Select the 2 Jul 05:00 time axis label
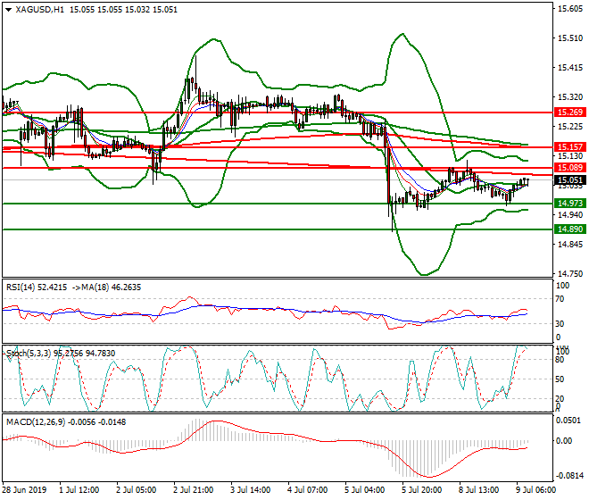The width and height of the screenshot is (589, 500). [137, 490]
